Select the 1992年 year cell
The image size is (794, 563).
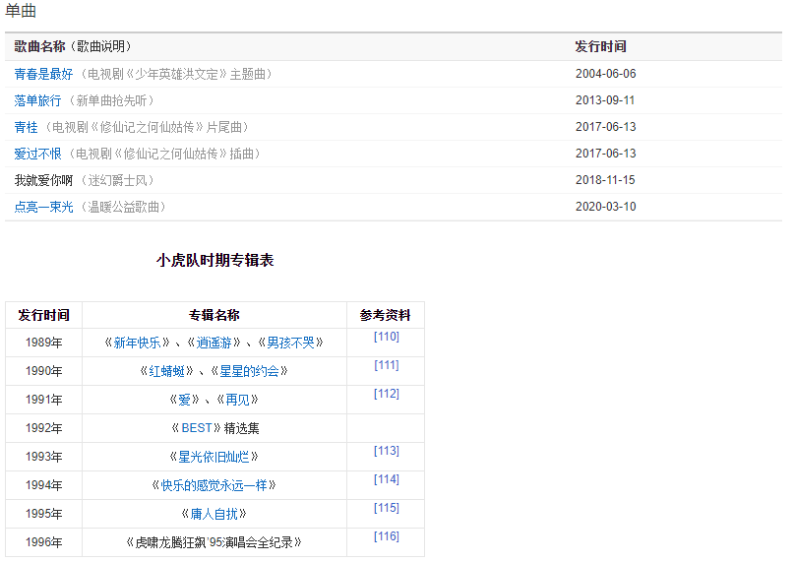coord(44,428)
